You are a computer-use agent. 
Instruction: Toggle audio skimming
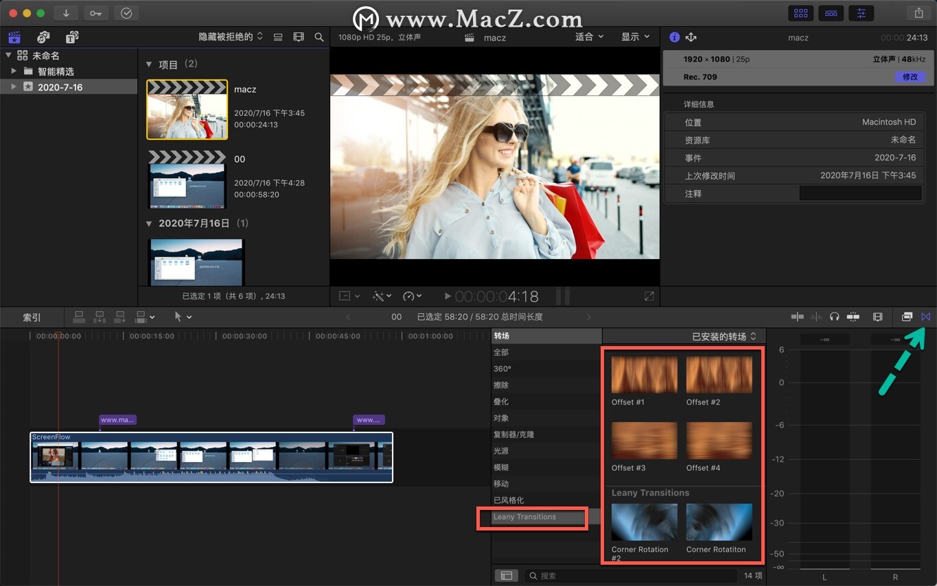tap(816, 317)
